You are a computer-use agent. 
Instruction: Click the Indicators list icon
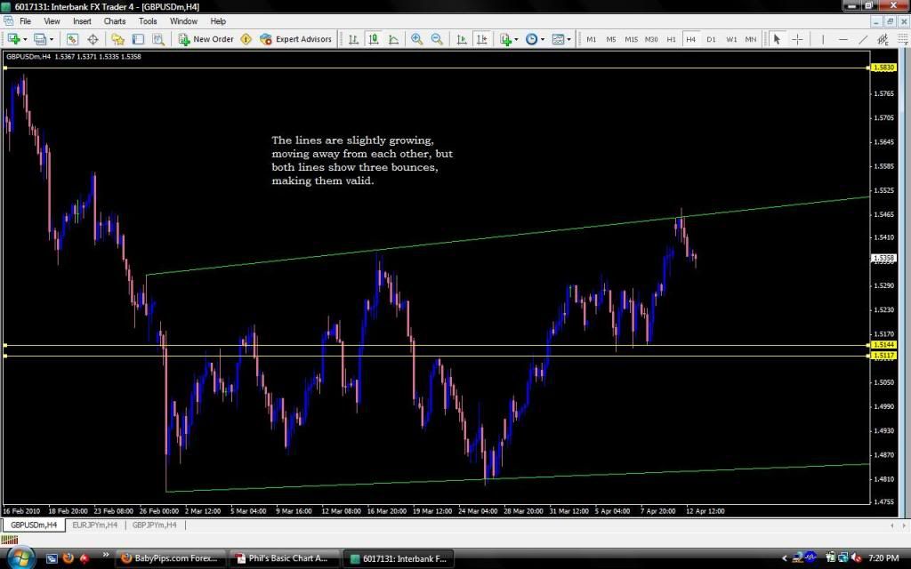pyautogui.click(x=505, y=39)
